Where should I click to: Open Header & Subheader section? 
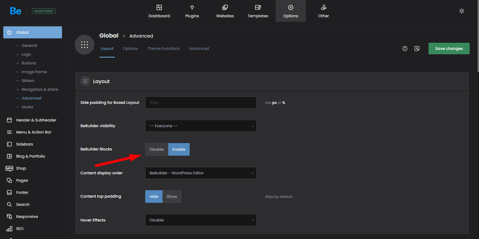(36, 120)
